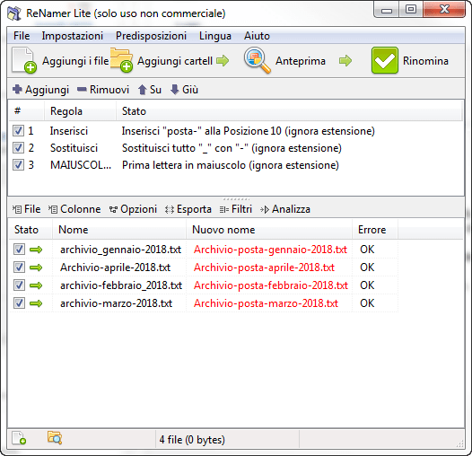Select file name archivio_gennaio-2018.txt

coord(121,250)
